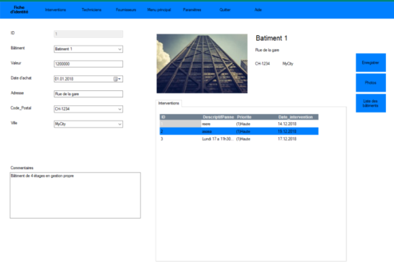Open the Fiche d'identité menu
Image resolution: width=394 pixels, height=265 pixels.
pyautogui.click(x=19, y=10)
